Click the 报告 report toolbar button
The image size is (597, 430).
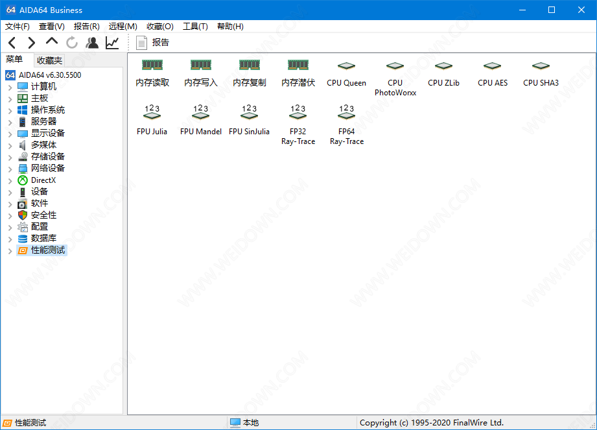tap(153, 43)
